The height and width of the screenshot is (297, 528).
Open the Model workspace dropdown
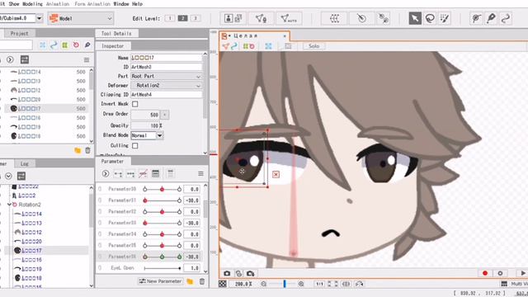coord(81,18)
